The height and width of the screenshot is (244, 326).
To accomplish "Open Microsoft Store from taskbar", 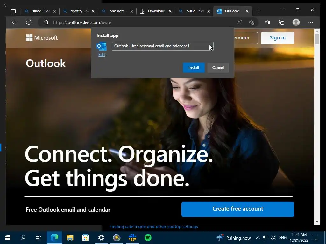I will coord(85,238).
